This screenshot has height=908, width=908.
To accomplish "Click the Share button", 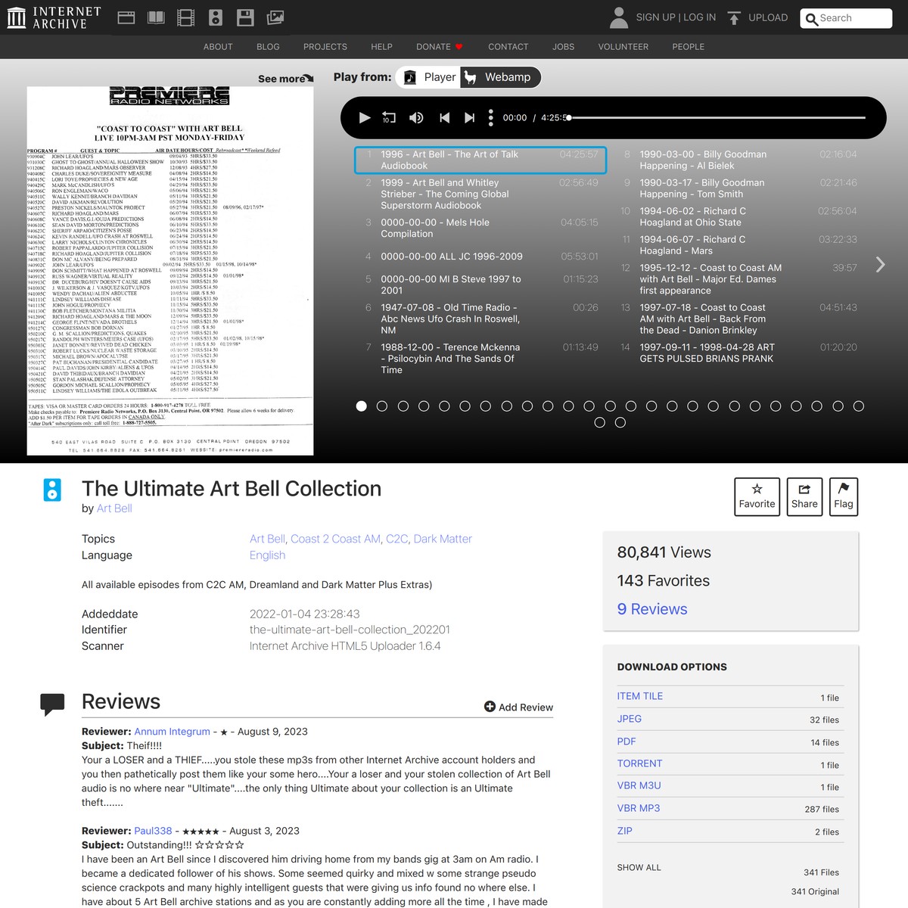I will pyautogui.click(x=804, y=497).
